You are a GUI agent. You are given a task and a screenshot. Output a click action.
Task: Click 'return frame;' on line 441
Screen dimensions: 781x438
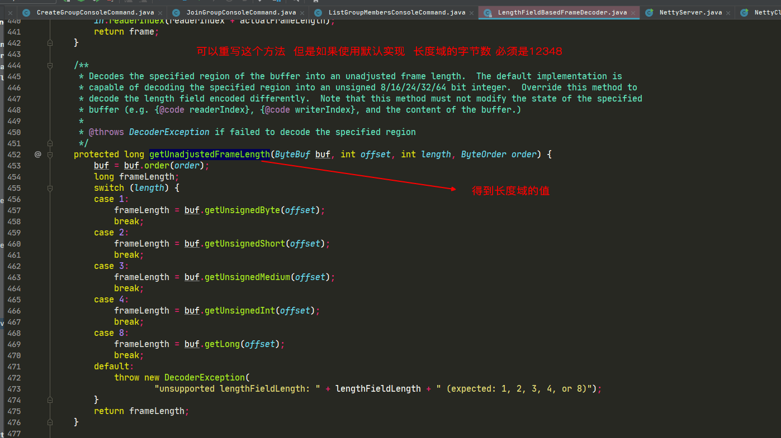[x=126, y=32]
